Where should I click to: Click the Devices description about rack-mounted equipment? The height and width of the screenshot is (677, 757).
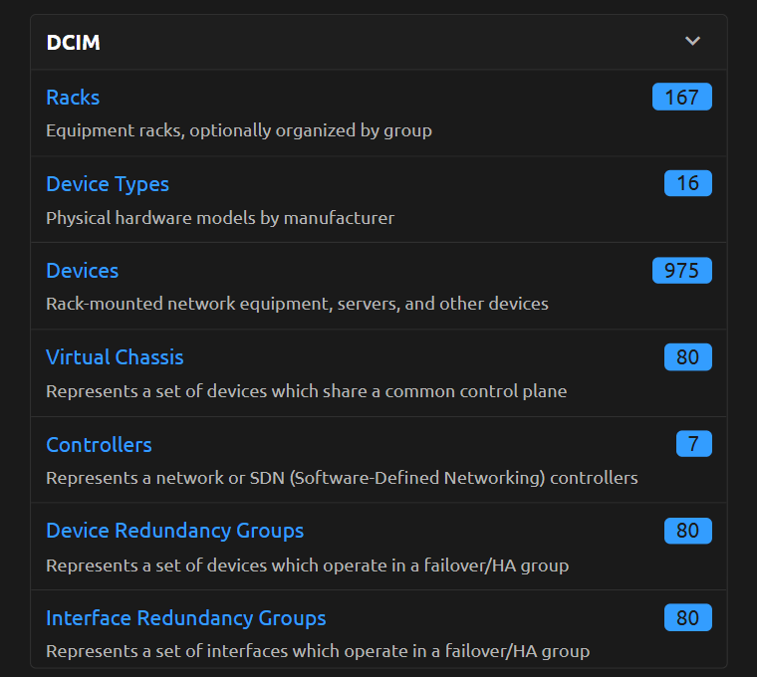297,304
